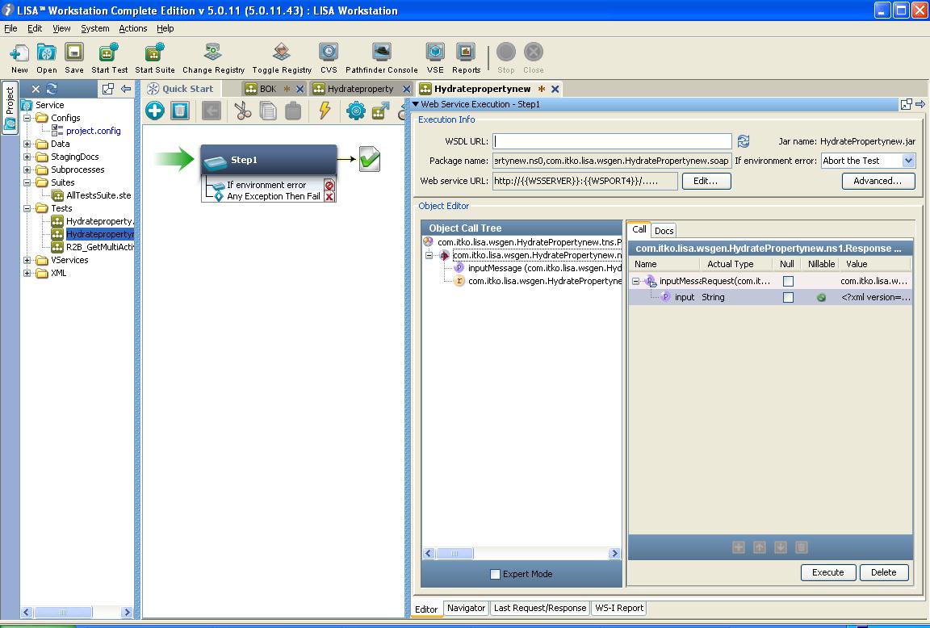The height and width of the screenshot is (628, 930).
Task: Expand the Data folder
Action: tap(27, 144)
